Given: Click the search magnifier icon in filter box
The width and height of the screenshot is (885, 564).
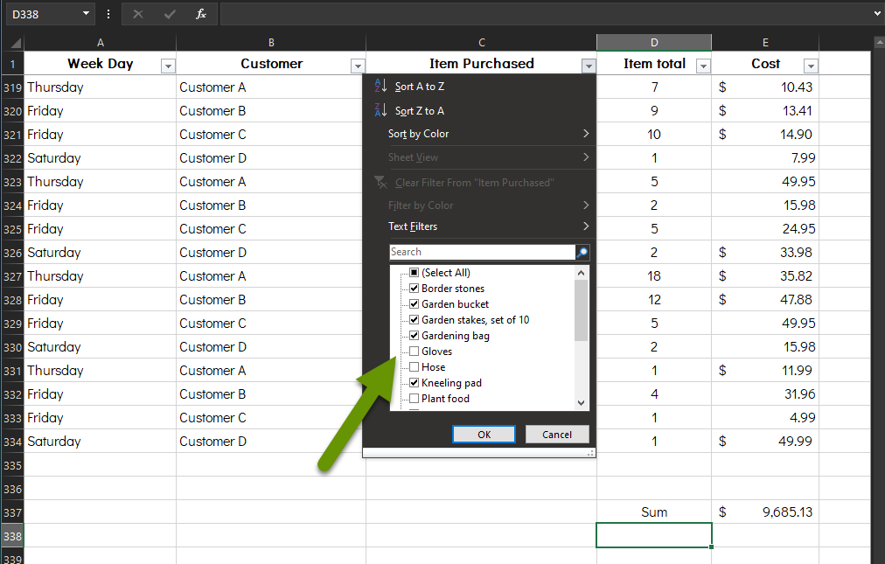Looking at the screenshot, I should tap(580, 252).
